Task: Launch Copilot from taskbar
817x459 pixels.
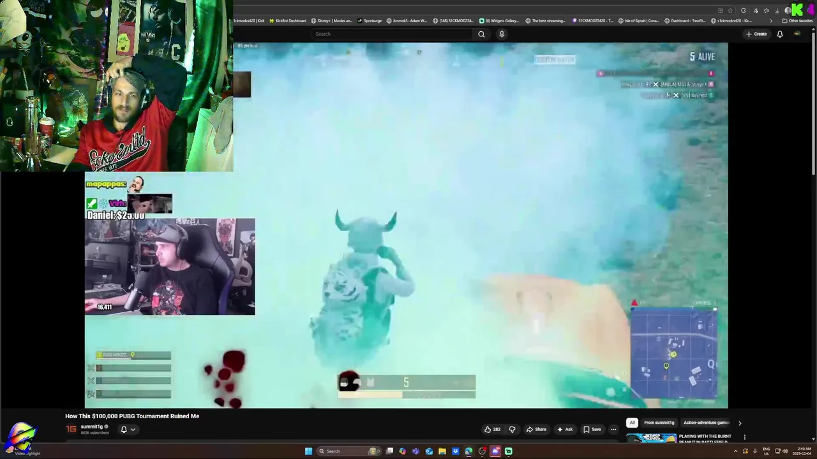Action: [402, 451]
